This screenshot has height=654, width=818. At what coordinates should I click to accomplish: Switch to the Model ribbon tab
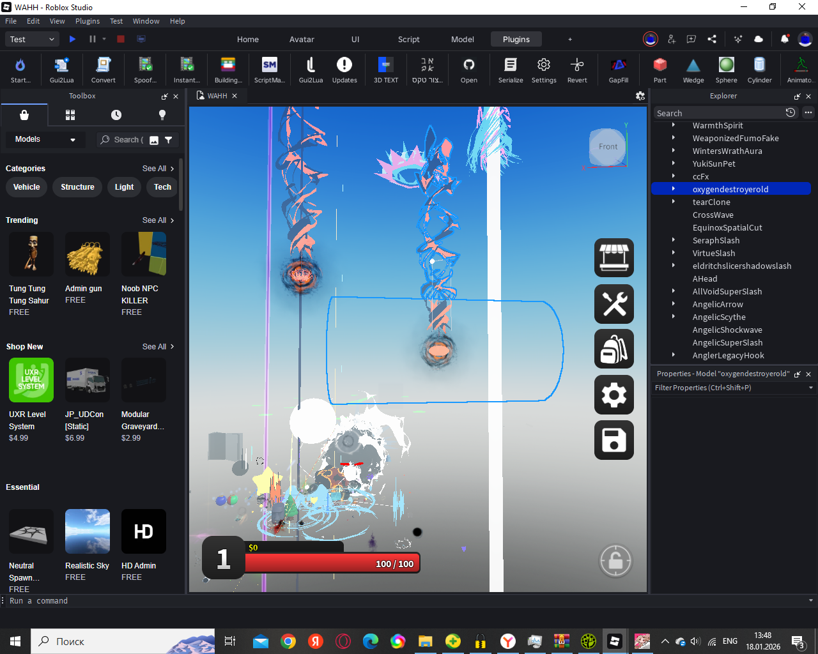[x=462, y=39]
